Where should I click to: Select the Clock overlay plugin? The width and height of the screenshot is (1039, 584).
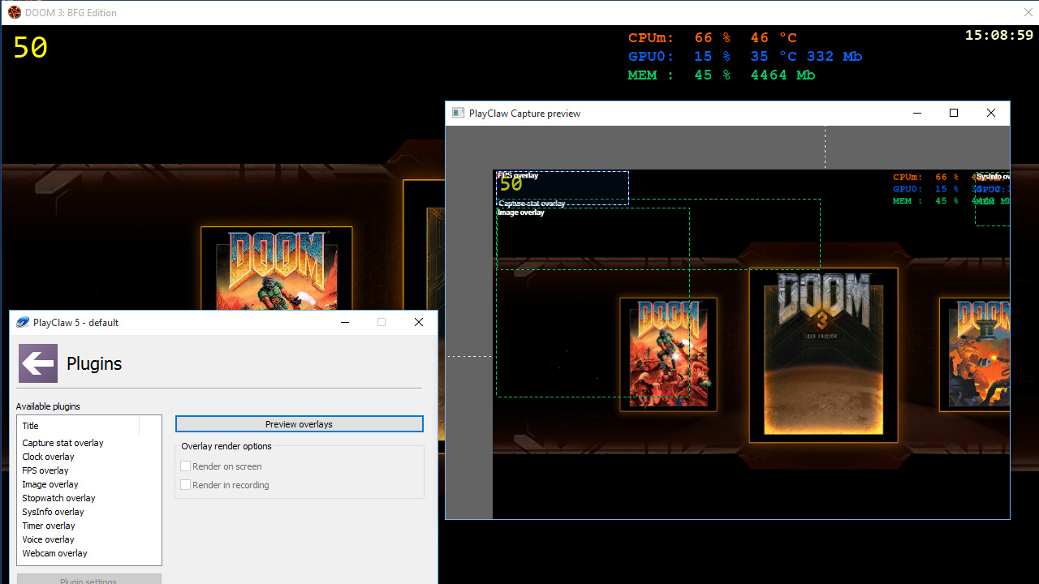[48, 456]
